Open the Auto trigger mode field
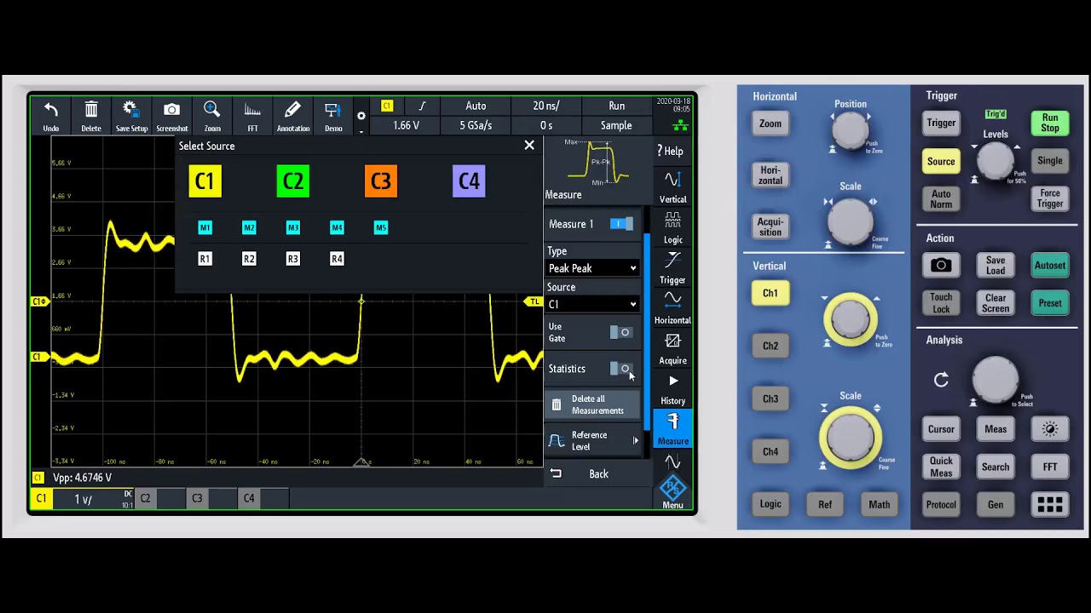Screen dimensions: 1091x613 click(x=476, y=106)
